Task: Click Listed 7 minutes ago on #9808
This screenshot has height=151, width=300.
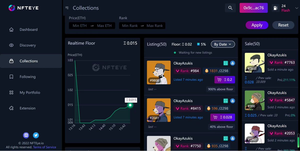Action: click(188, 80)
